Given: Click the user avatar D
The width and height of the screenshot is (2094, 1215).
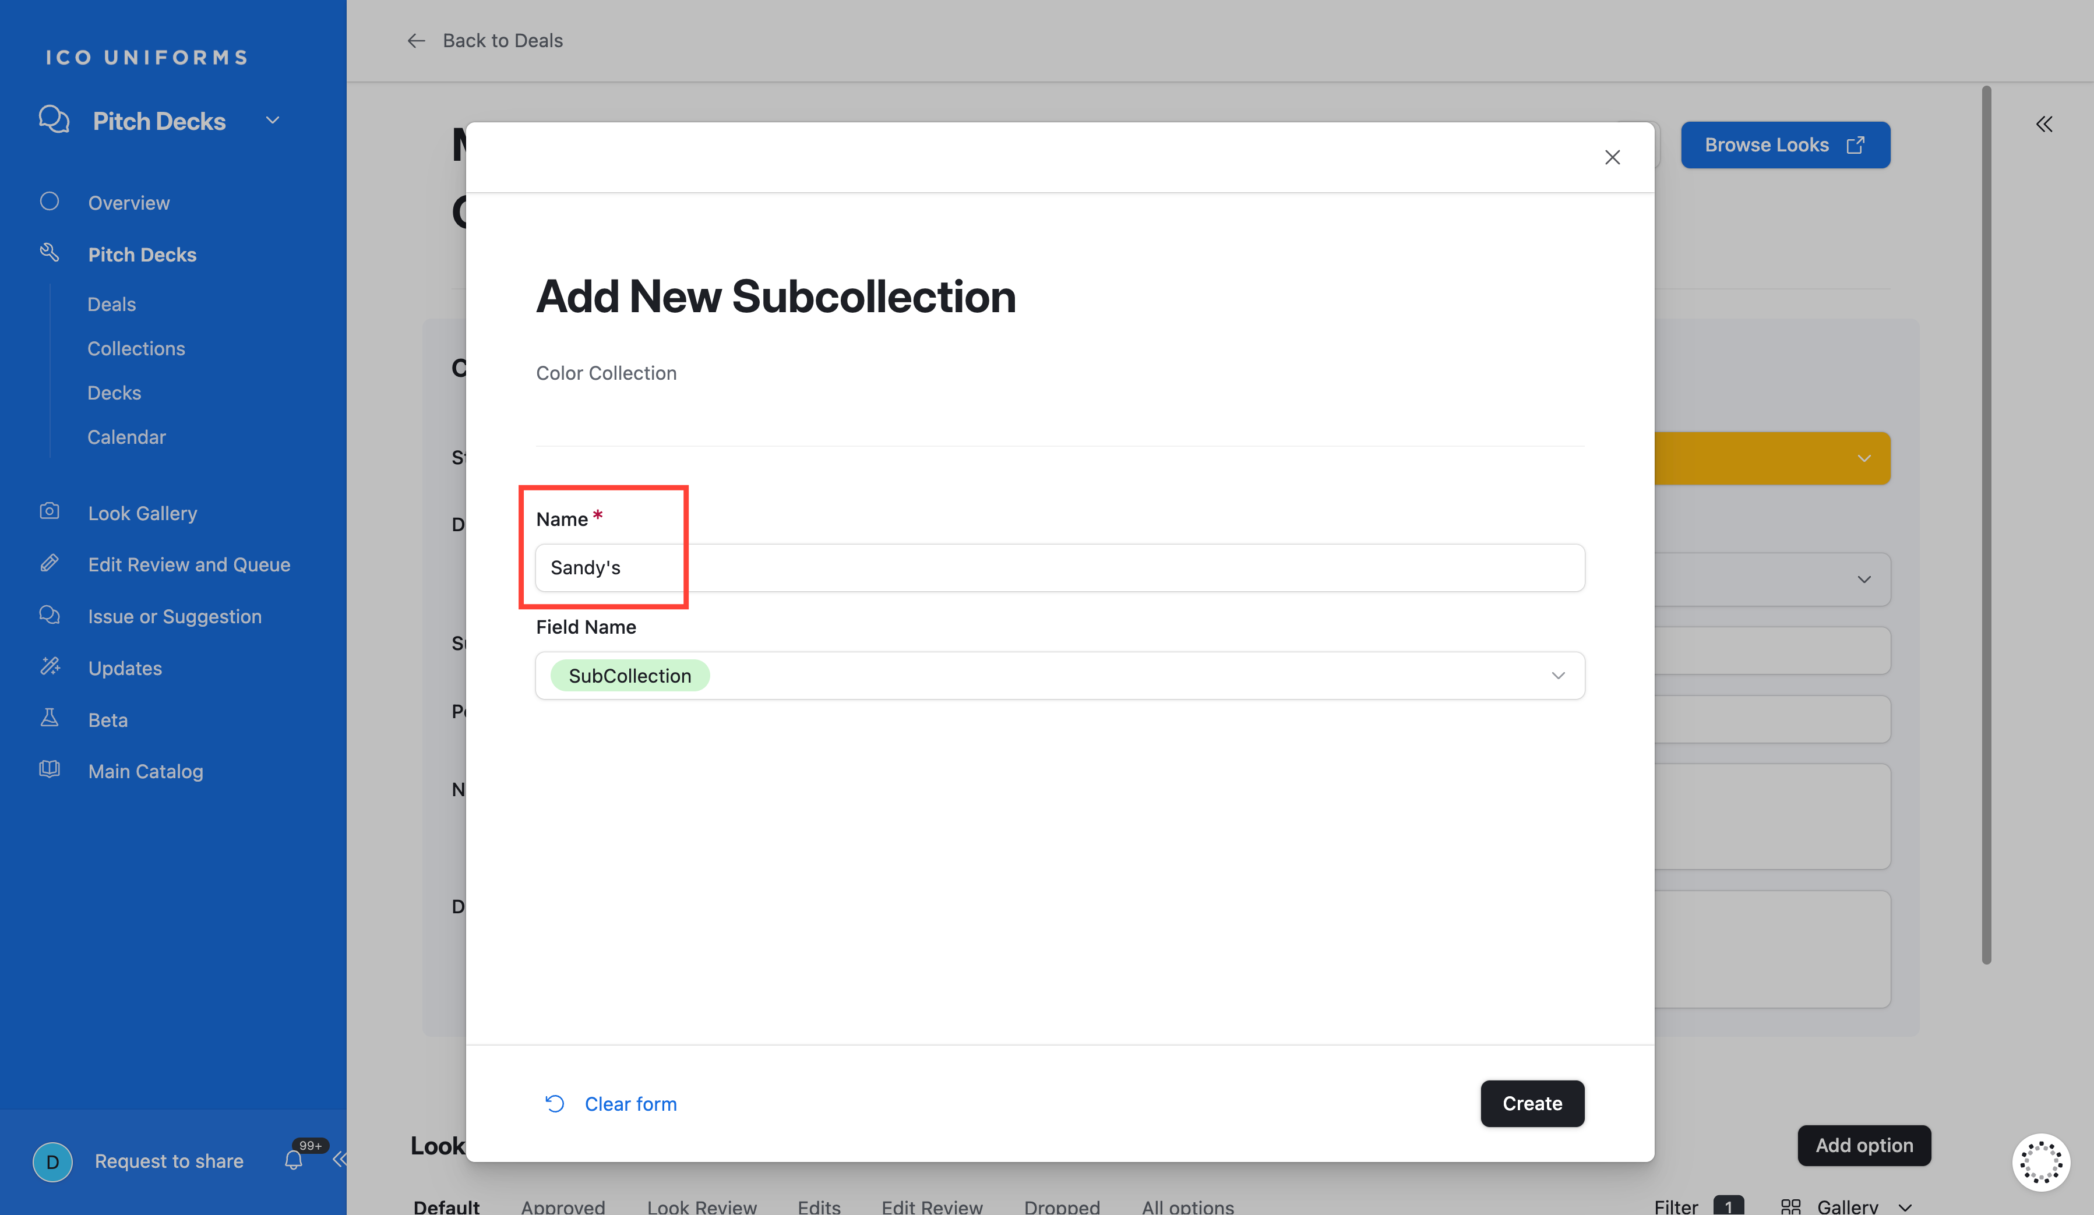Looking at the screenshot, I should tap(52, 1161).
